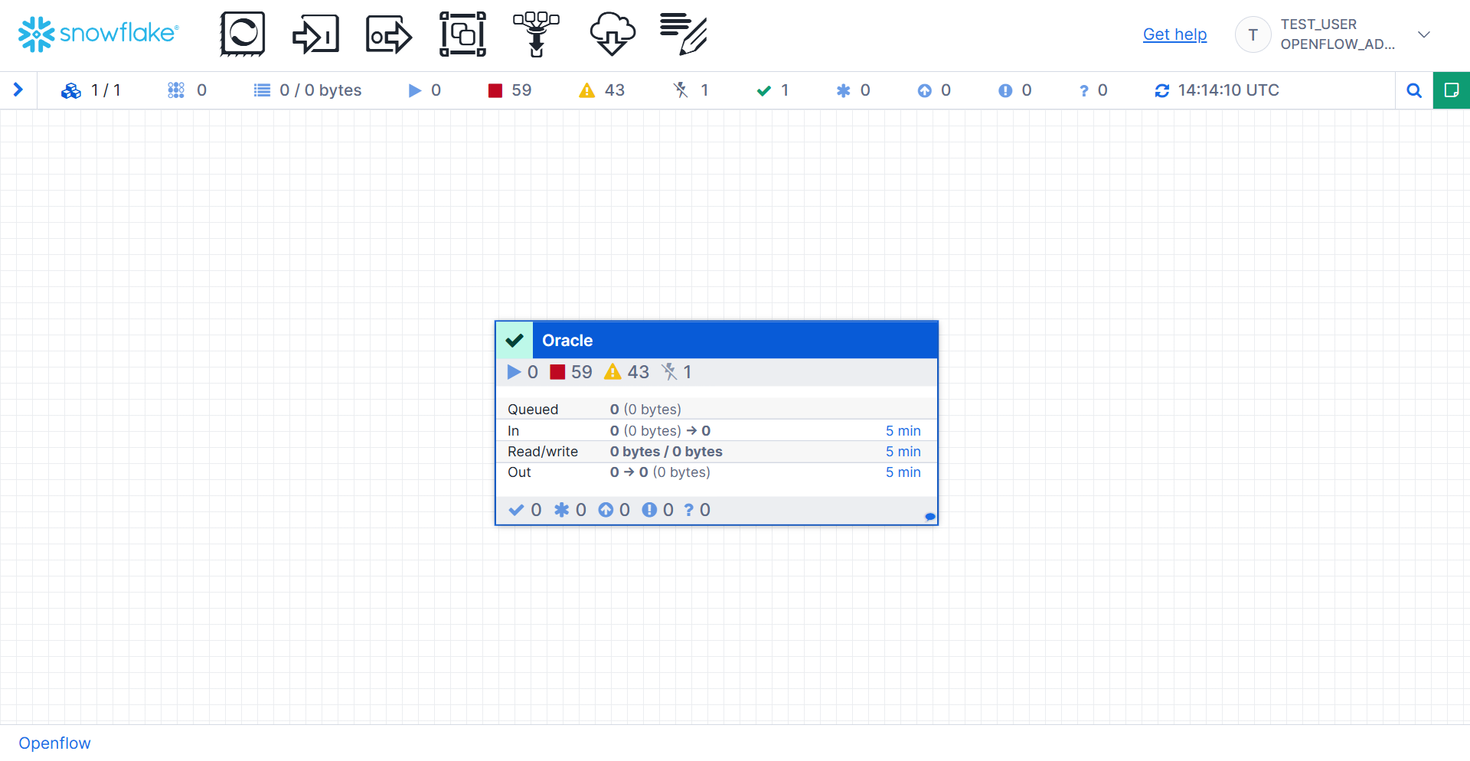Screen dimensions: 1470x761
Task: Click the question mark icon in Oracle footer
Action: point(688,510)
